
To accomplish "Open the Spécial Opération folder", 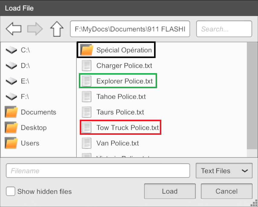I will click(x=124, y=50).
